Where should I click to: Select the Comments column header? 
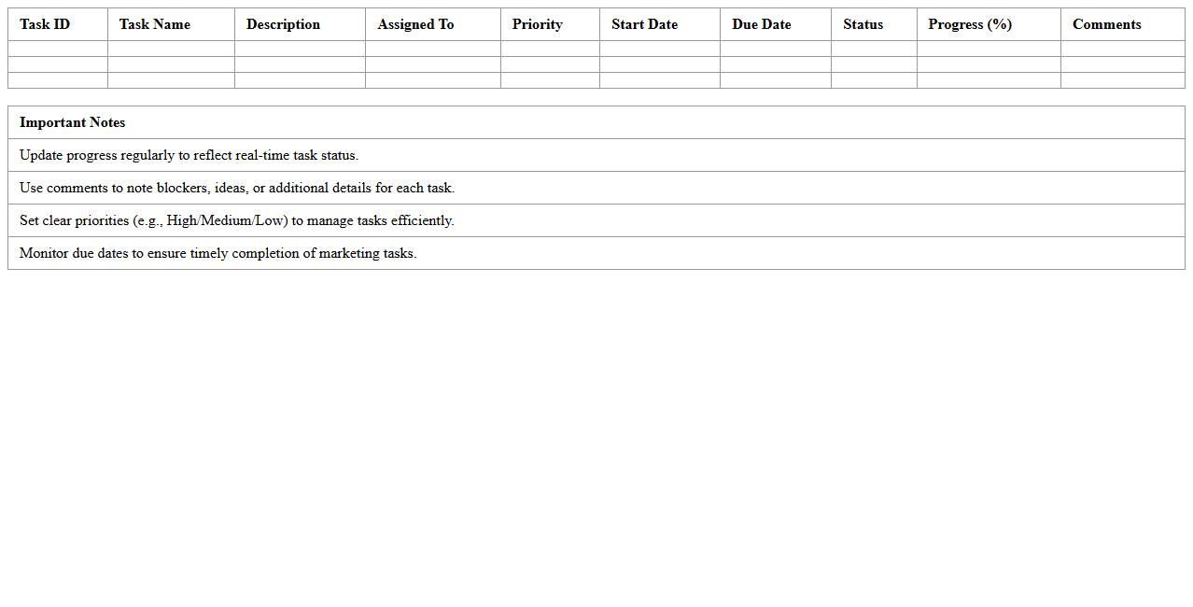[x=1106, y=24]
